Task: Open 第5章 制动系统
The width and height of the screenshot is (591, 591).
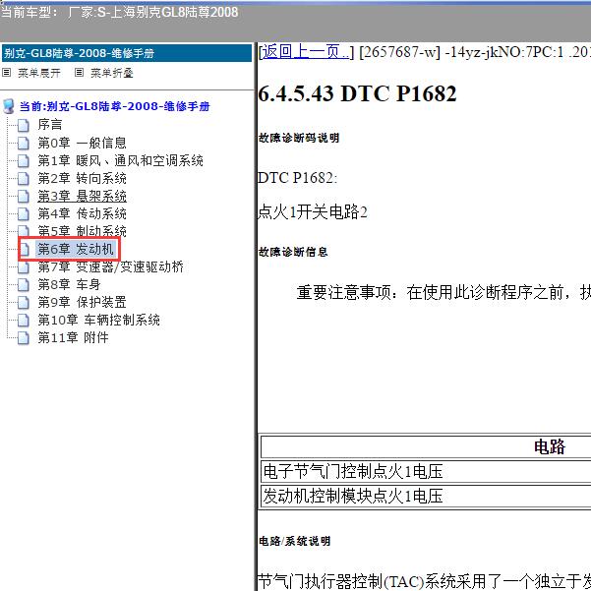Action: 82,231
